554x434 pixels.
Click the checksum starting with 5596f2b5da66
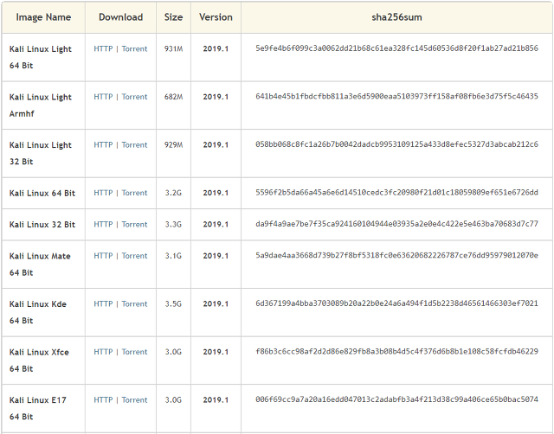tap(396, 192)
